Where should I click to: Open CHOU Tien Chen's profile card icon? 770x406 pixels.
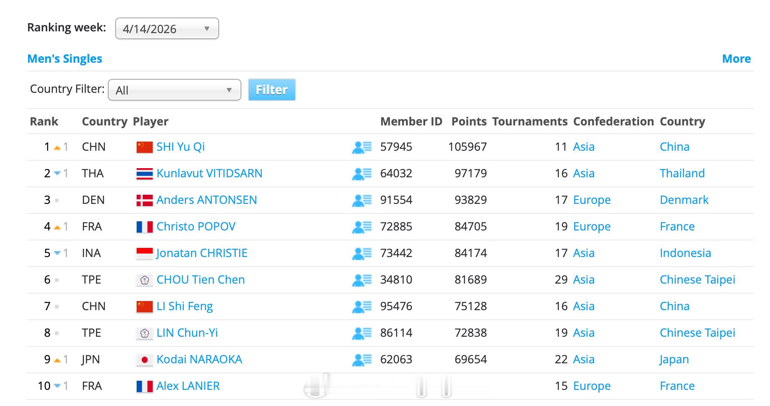pyautogui.click(x=362, y=280)
